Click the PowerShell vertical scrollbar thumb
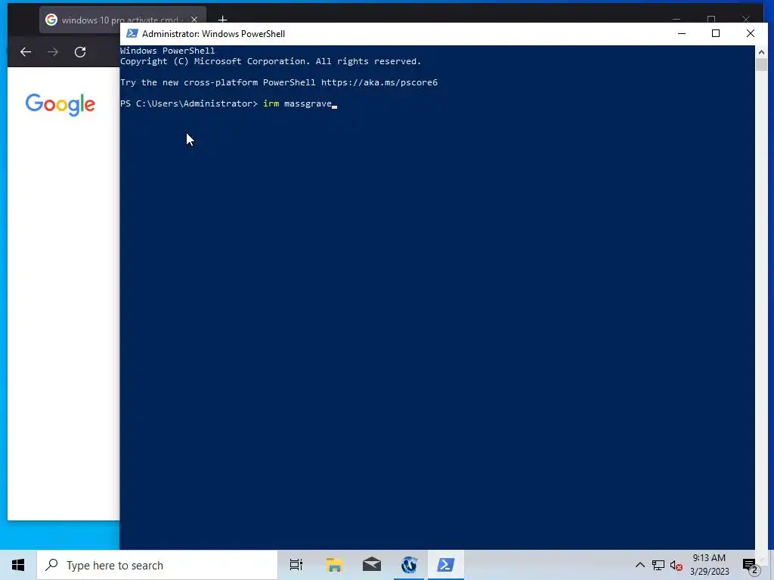774x580 pixels. pyautogui.click(x=761, y=65)
